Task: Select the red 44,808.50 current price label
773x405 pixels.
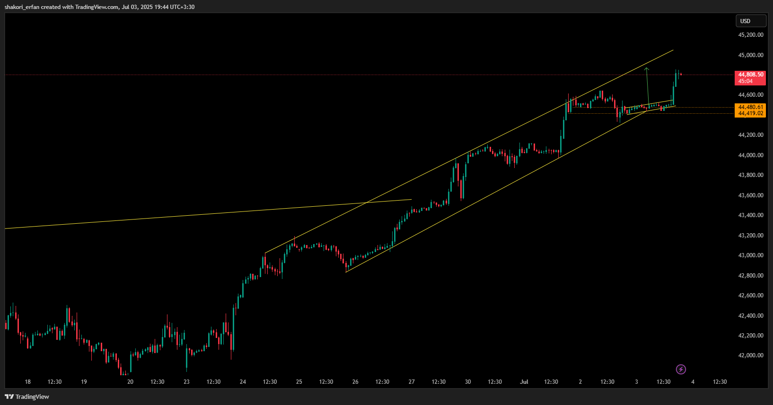Action: point(750,78)
